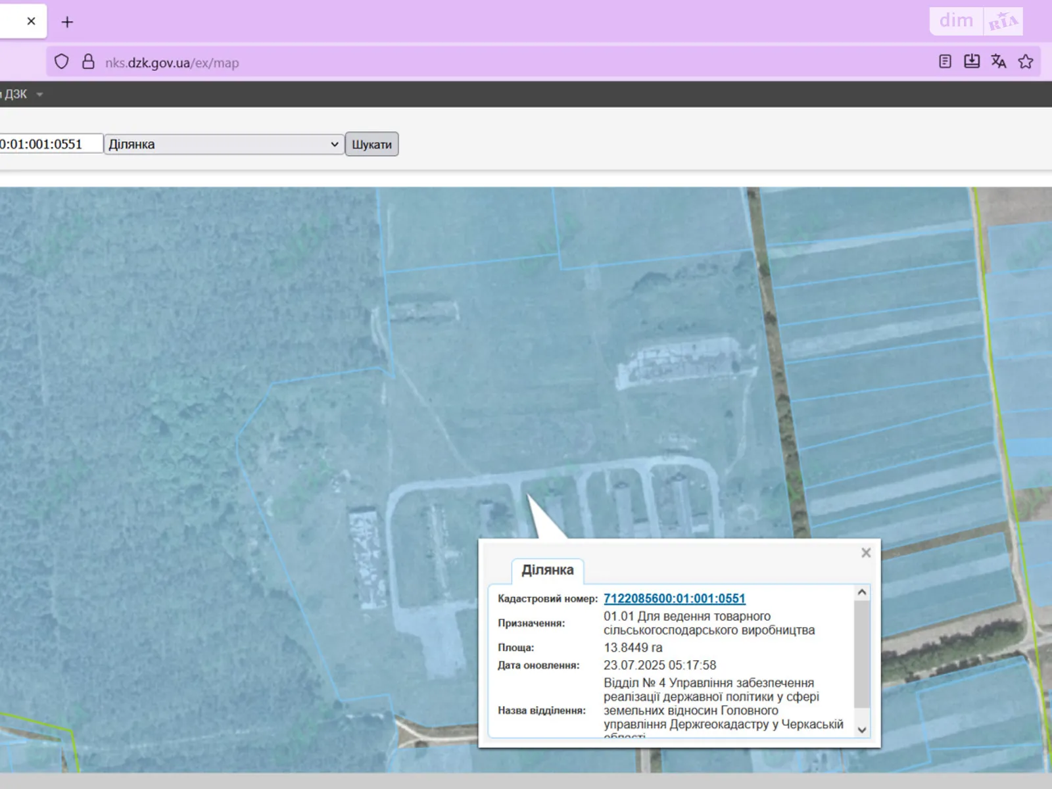Click the popup scroll down arrow
Viewport: 1052px width, 789px height.
[862, 730]
